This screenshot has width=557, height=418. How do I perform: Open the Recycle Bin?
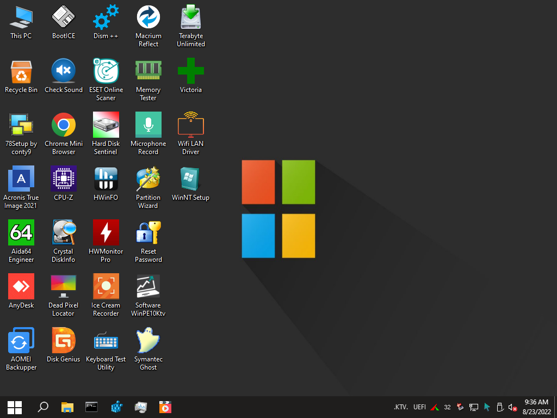21,71
